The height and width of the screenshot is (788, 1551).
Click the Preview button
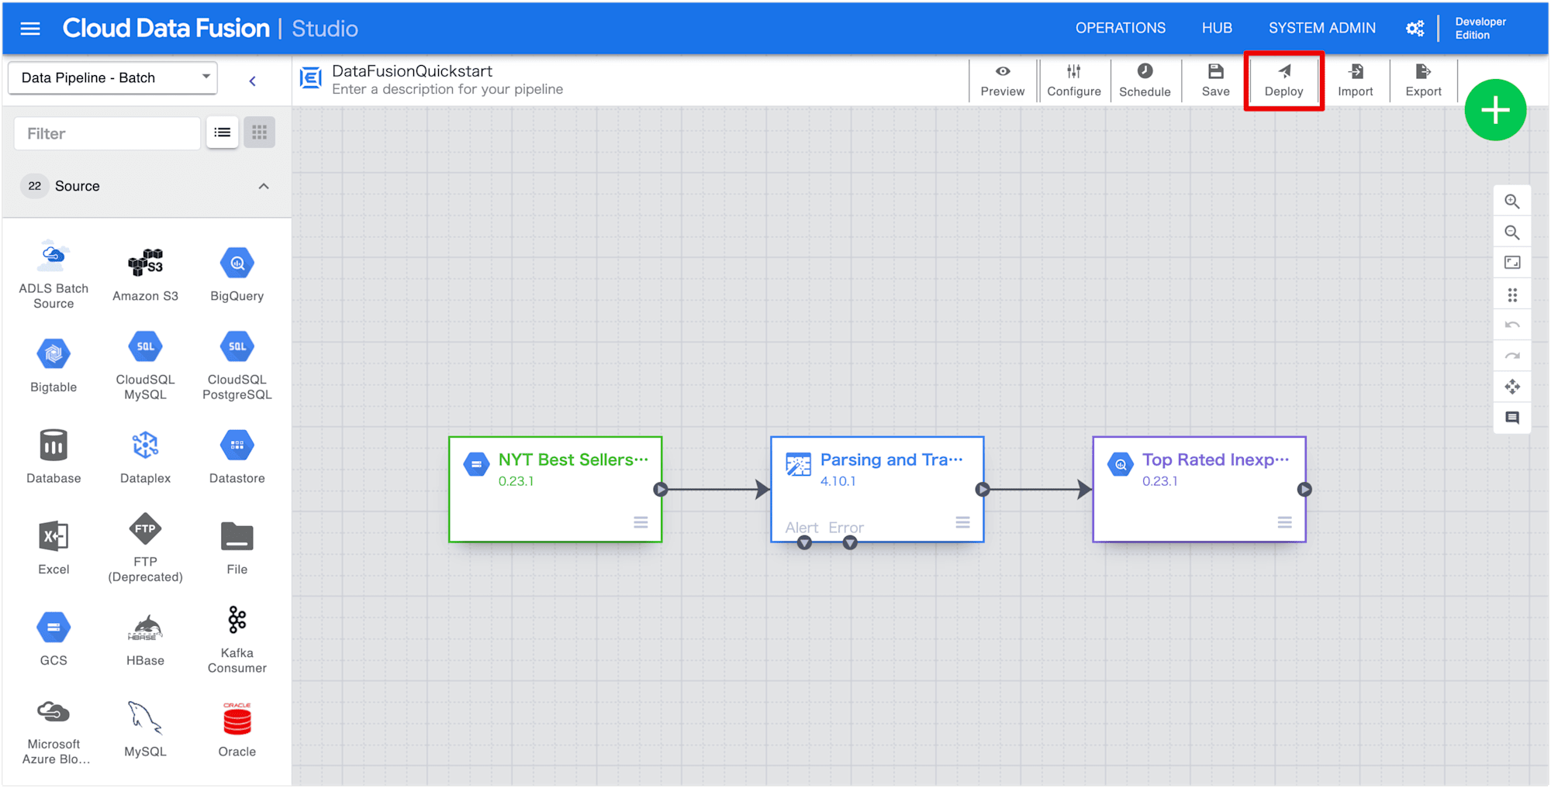(x=1002, y=81)
